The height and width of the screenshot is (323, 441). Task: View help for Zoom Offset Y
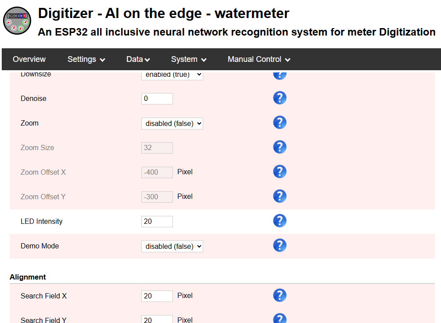(280, 196)
